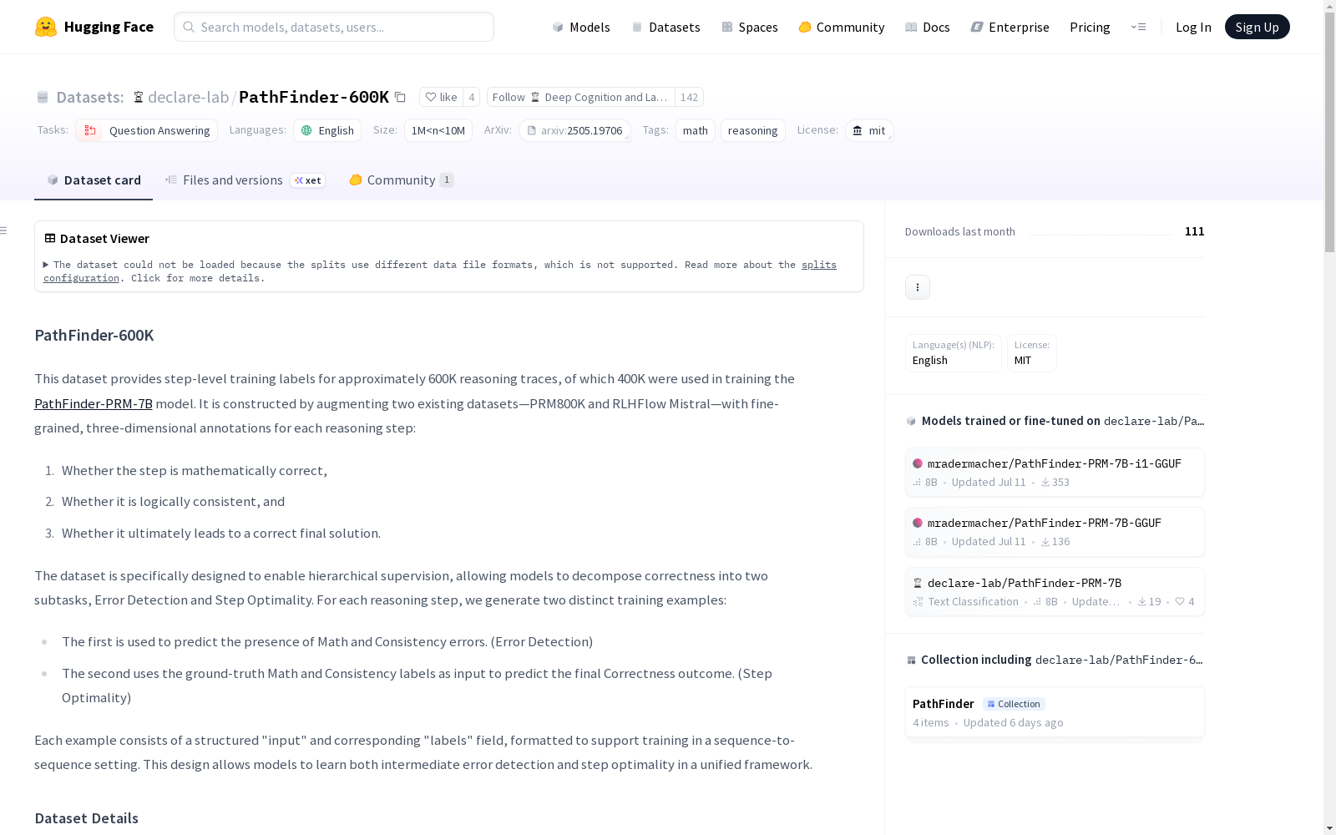Click the Files and versions icon

coord(171,180)
